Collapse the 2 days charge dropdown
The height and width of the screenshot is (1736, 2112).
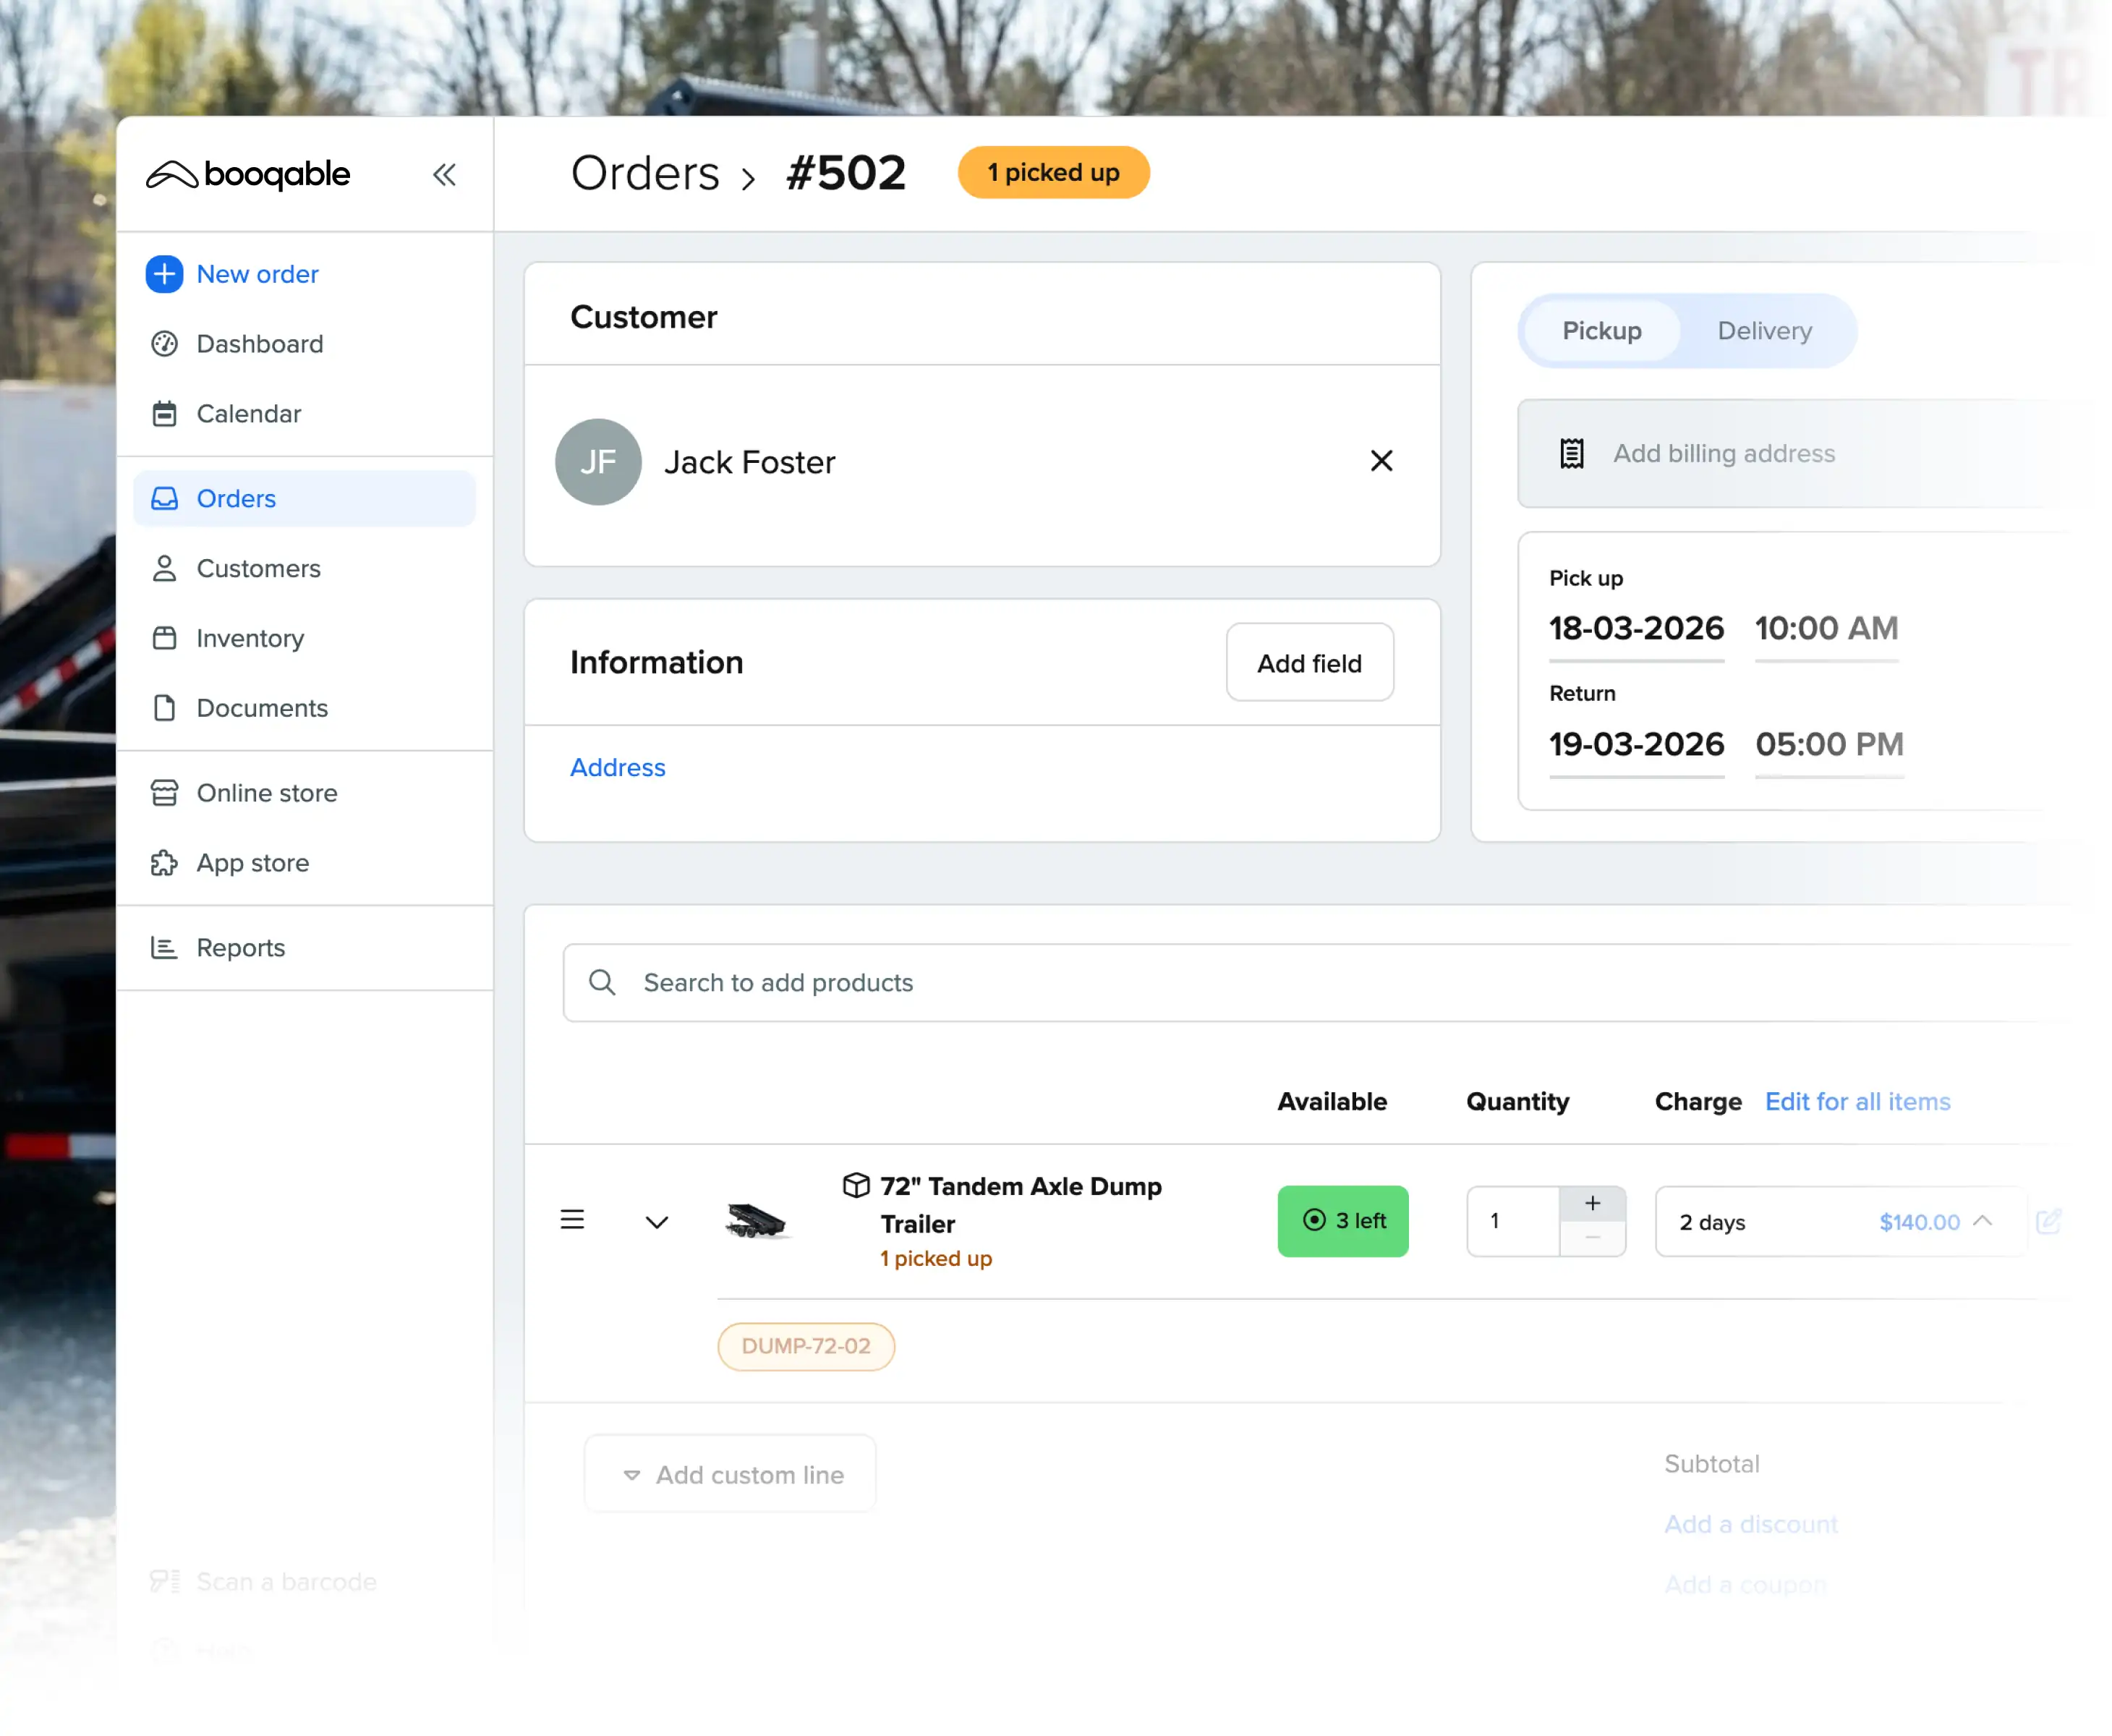coord(1983,1221)
